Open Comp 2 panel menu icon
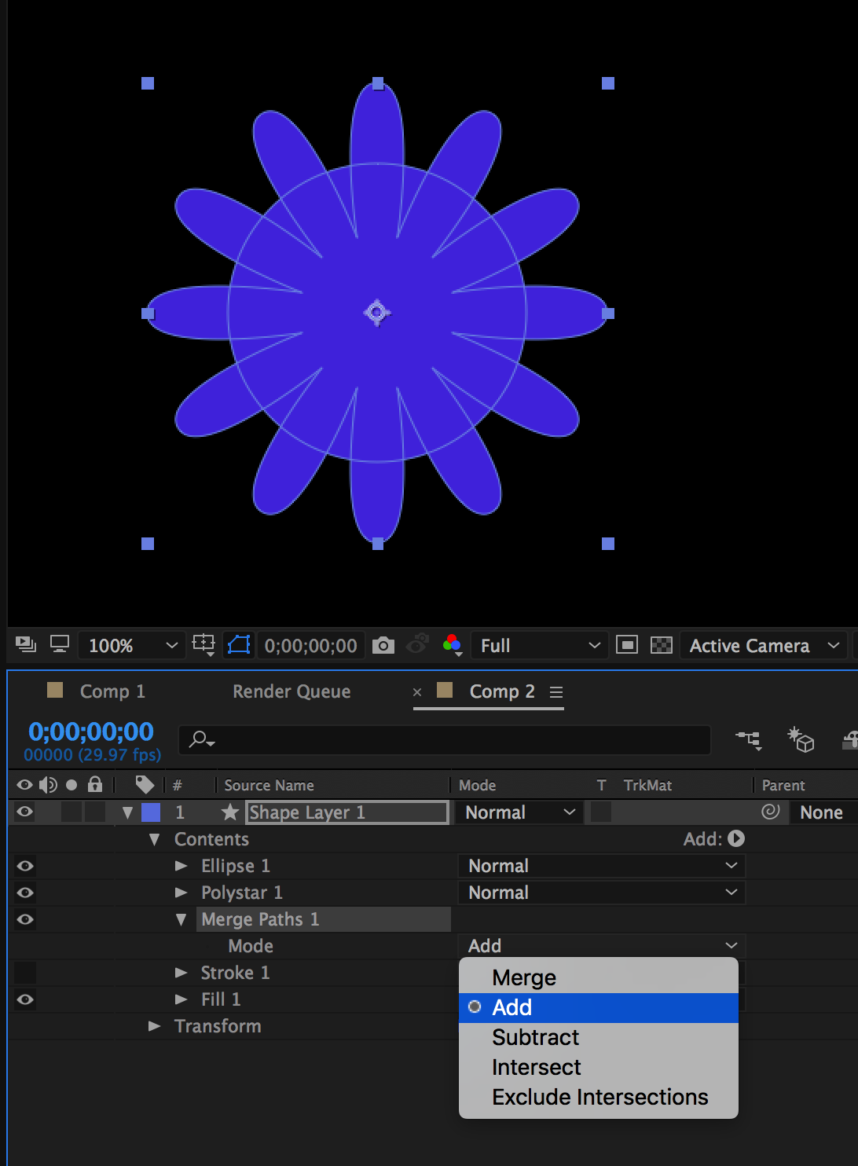 (x=556, y=691)
